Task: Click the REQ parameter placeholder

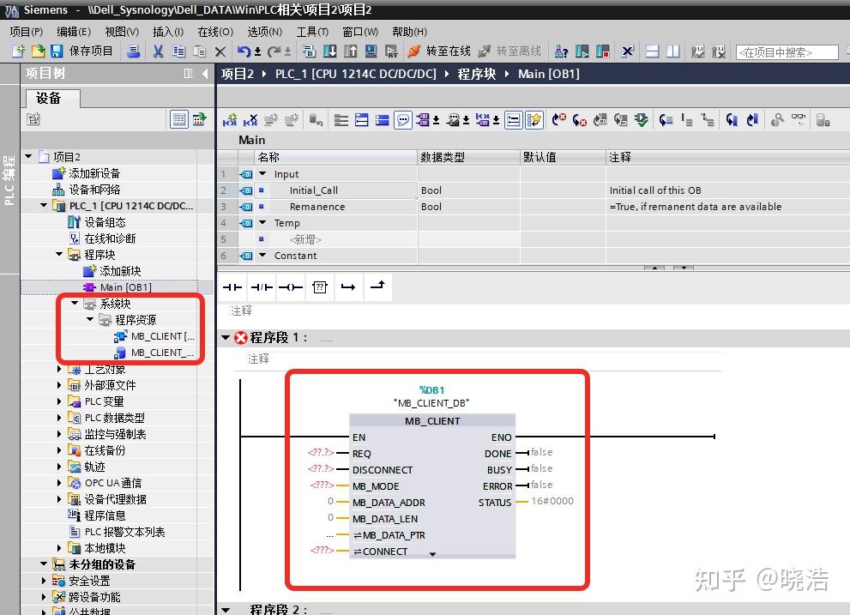Action: point(321,452)
